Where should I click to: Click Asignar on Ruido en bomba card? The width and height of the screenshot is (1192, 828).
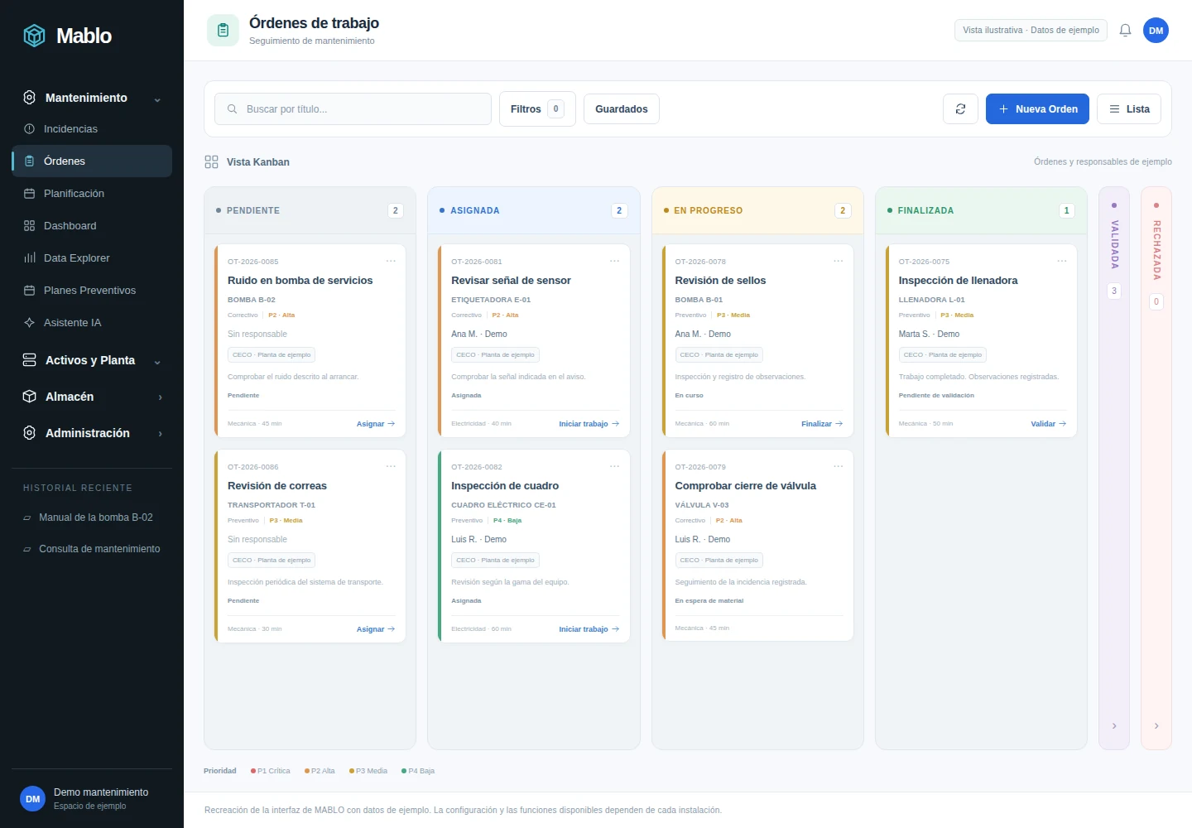pos(376,424)
